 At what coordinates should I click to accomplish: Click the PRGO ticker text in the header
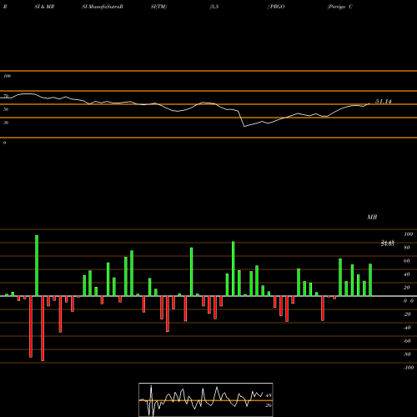(277, 7)
